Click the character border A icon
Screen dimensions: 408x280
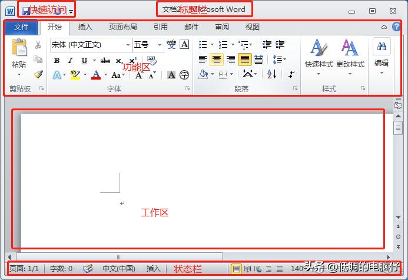184,44
